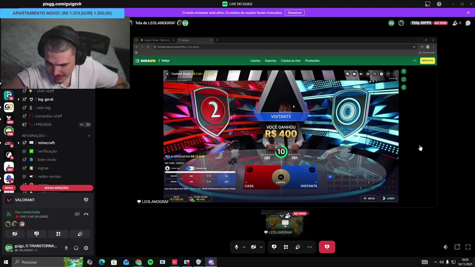
Task: Open activities from bottom call controls
Action: pyautogui.click(x=286, y=247)
